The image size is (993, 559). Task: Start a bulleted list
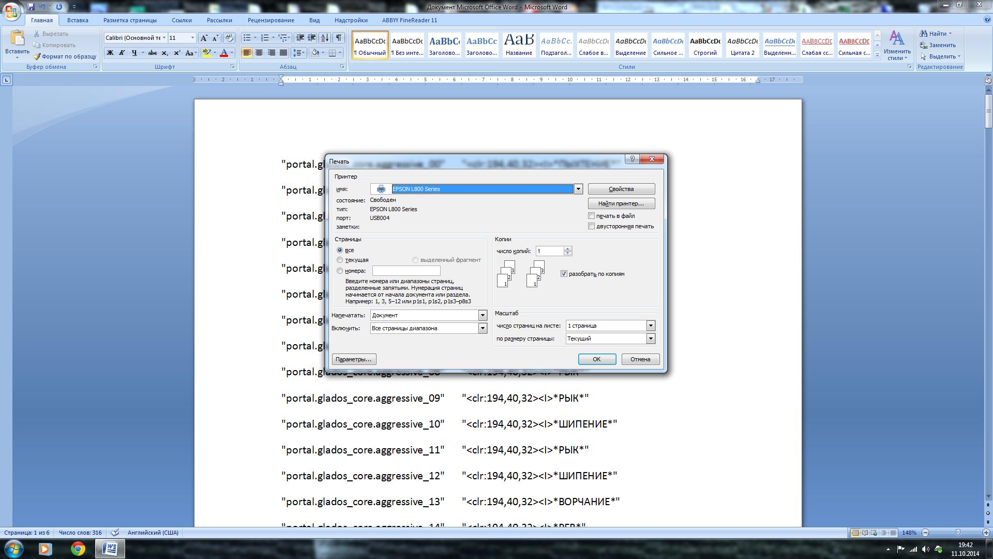click(x=247, y=38)
